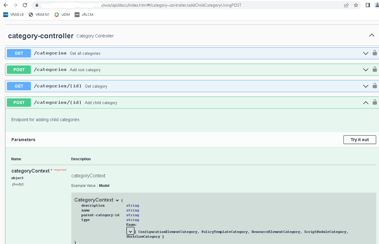Click the padlock beside POST /categories
Screen dimensions: 379x244
[375, 69]
